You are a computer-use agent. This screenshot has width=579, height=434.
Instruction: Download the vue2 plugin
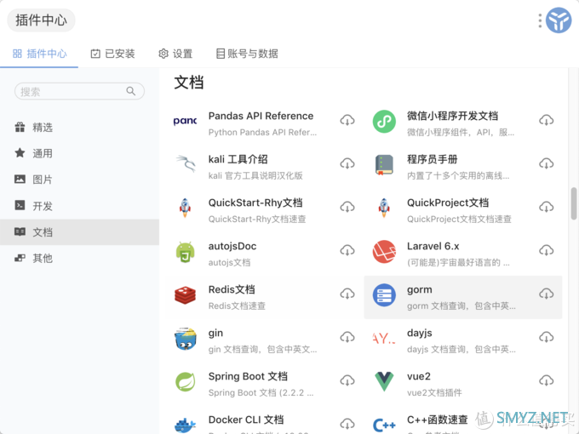coord(546,380)
